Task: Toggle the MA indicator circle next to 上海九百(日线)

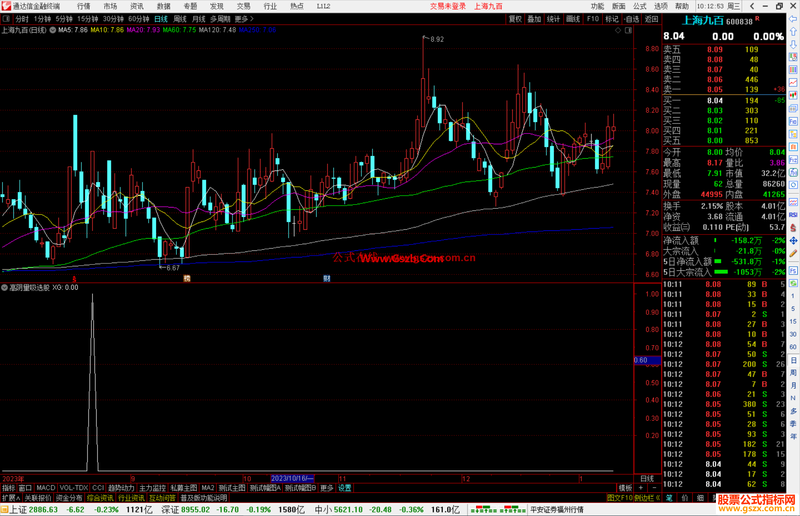Action: coord(53,30)
